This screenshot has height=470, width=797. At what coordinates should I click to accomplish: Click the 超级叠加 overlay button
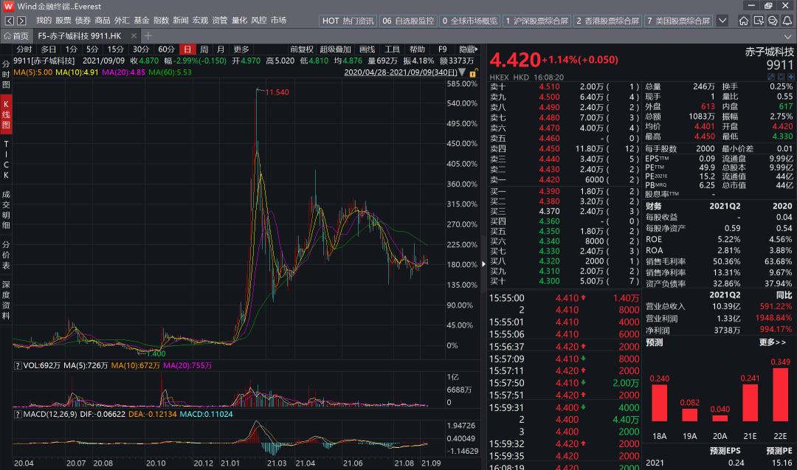tap(335, 49)
